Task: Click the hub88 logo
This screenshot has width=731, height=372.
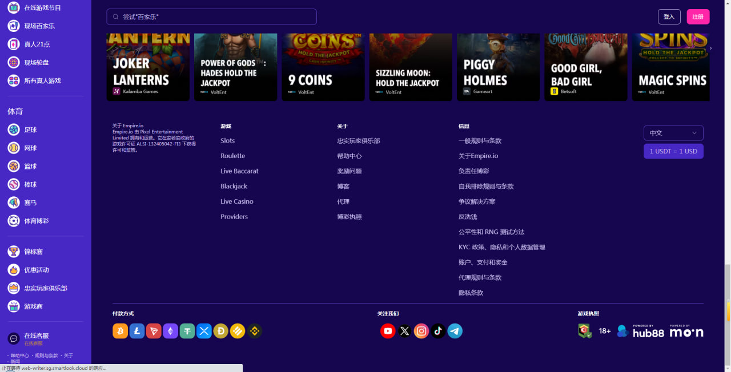Action: pyautogui.click(x=640, y=331)
